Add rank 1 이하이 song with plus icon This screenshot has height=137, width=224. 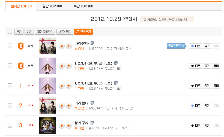tap(69, 86)
